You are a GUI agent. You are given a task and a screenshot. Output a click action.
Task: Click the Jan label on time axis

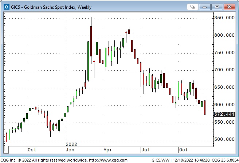[x=70, y=150]
